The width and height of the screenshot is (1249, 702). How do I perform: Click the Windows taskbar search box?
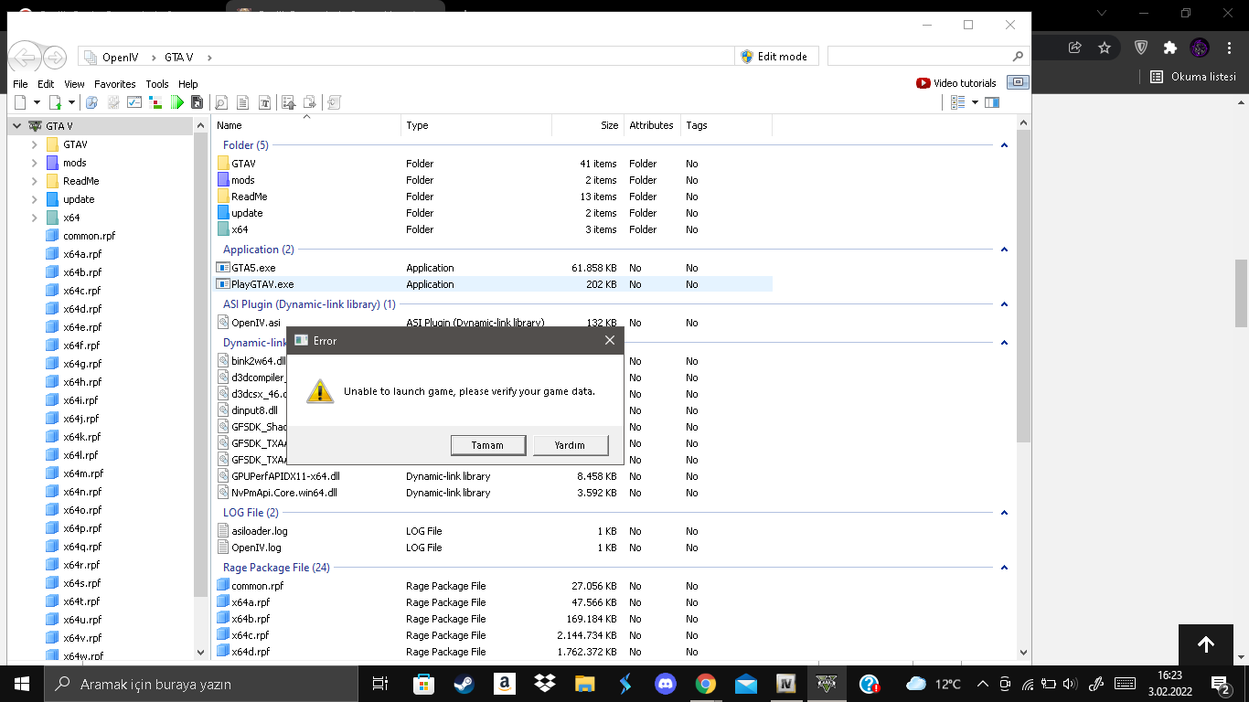[200, 684]
